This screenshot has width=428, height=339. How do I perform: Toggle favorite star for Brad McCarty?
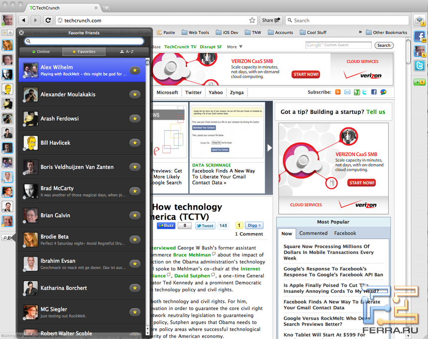point(135,191)
